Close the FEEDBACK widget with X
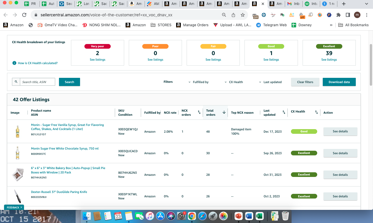Viewport: 373px width, 223px height. [x=21, y=207]
